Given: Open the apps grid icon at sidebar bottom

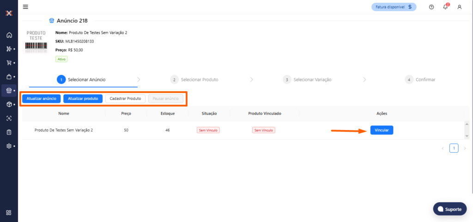Looking at the screenshot, I should (x=9, y=212).
